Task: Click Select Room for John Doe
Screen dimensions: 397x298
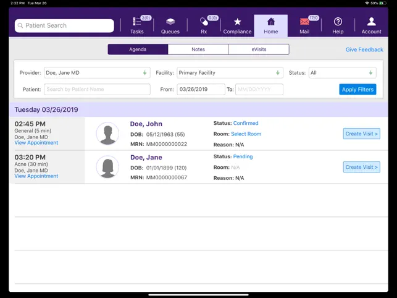Action: (246, 134)
